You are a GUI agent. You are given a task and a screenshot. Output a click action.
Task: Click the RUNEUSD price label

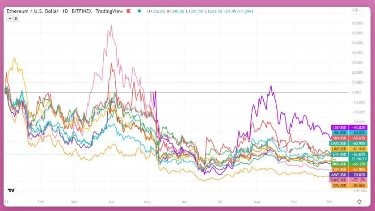pyautogui.click(x=339, y=180)
